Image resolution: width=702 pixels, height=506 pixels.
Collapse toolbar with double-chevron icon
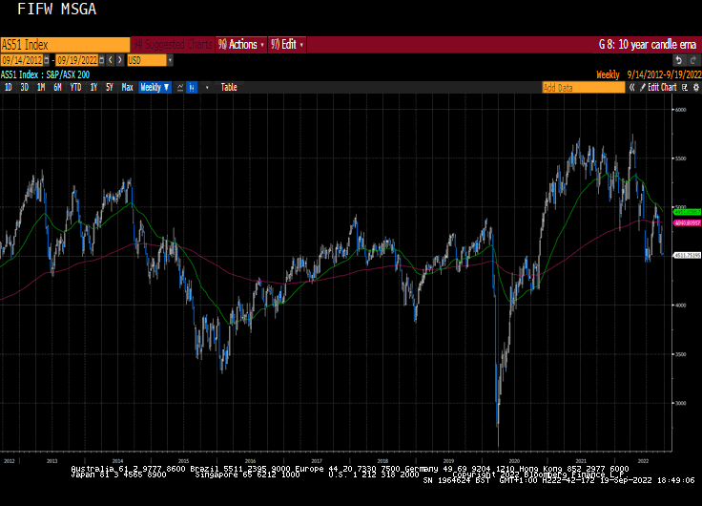[x=631, y=88]
